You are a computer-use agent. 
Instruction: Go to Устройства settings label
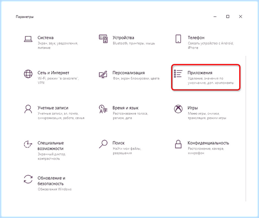click(x=123, y=38)
